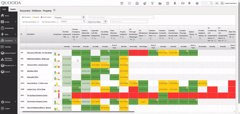Image resolution: width=240 pixels, height=114 pixels.
Task: Open Agave Building - 17 Mirror Lane link
Action: tap(37, 83)
